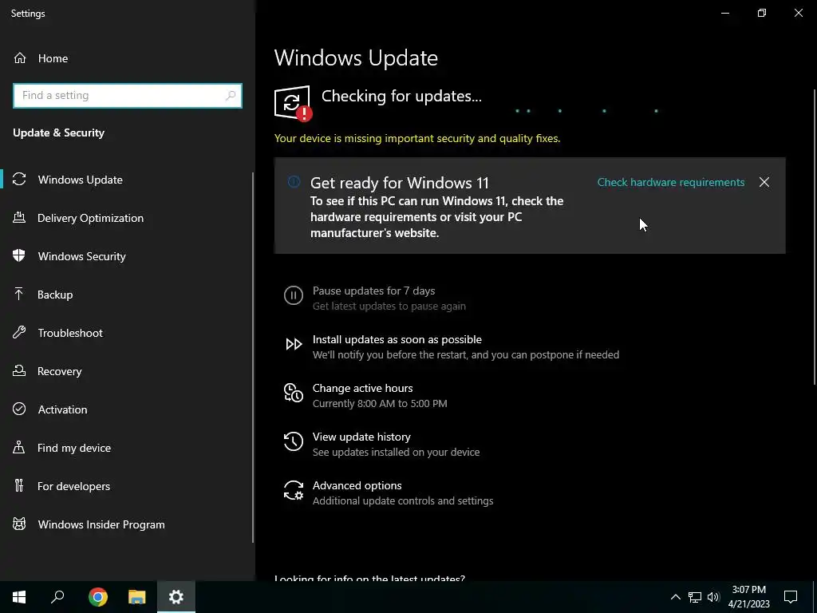Click the update history clock icon
Screen dimensions: 817x613
coord(294,441)
